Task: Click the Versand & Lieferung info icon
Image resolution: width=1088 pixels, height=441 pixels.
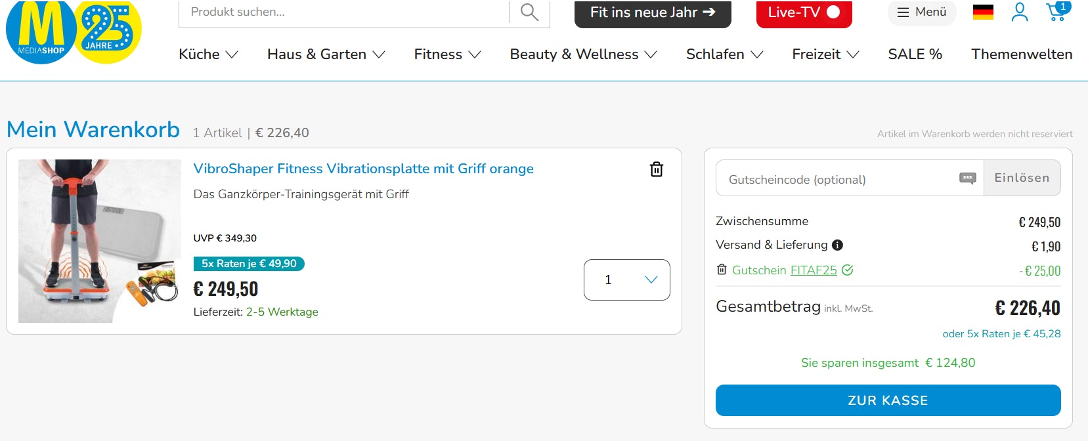Action: pyautogui.click(x=837, y=245)
